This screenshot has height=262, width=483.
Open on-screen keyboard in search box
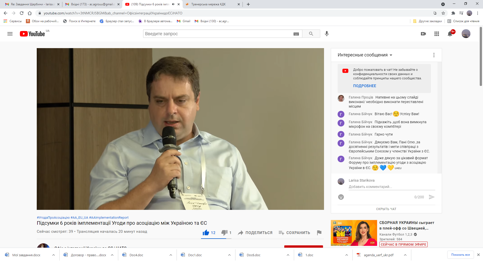[x=296, y=34]
